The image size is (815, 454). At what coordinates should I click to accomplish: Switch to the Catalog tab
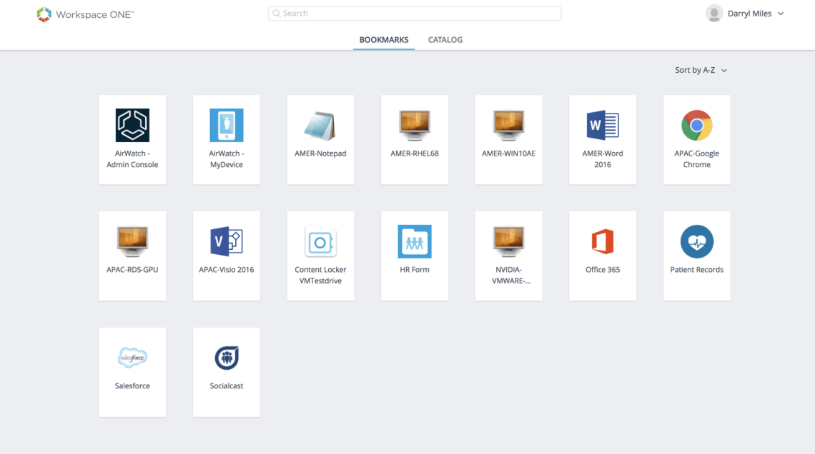click(x=445, y=40)
